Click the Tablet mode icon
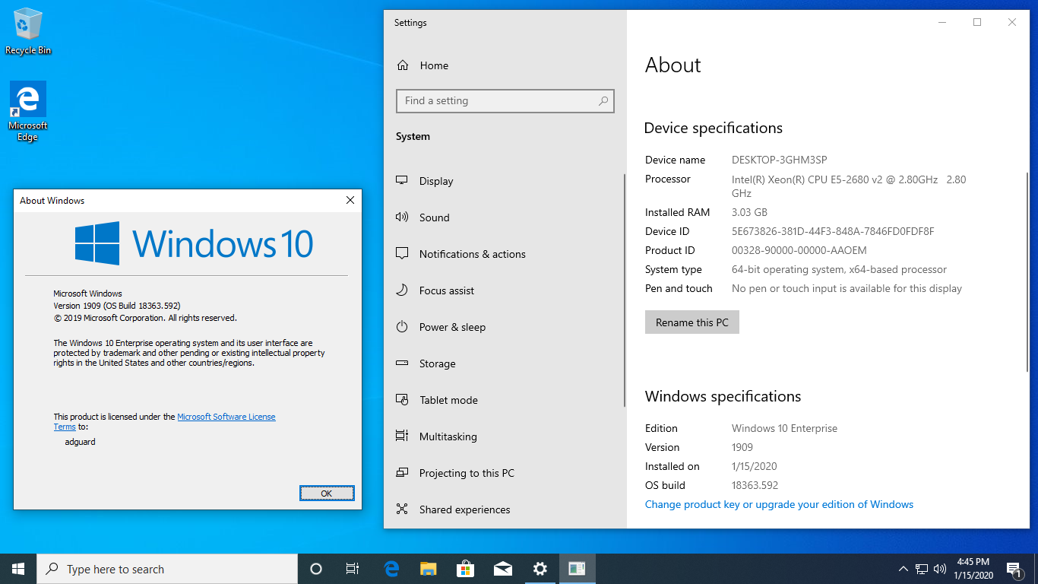Viewport: 1038px width, 584px height. click(402, 400)
